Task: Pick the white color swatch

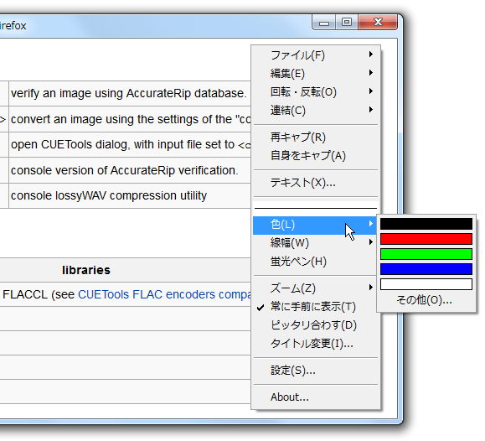Action: [426, 284]
